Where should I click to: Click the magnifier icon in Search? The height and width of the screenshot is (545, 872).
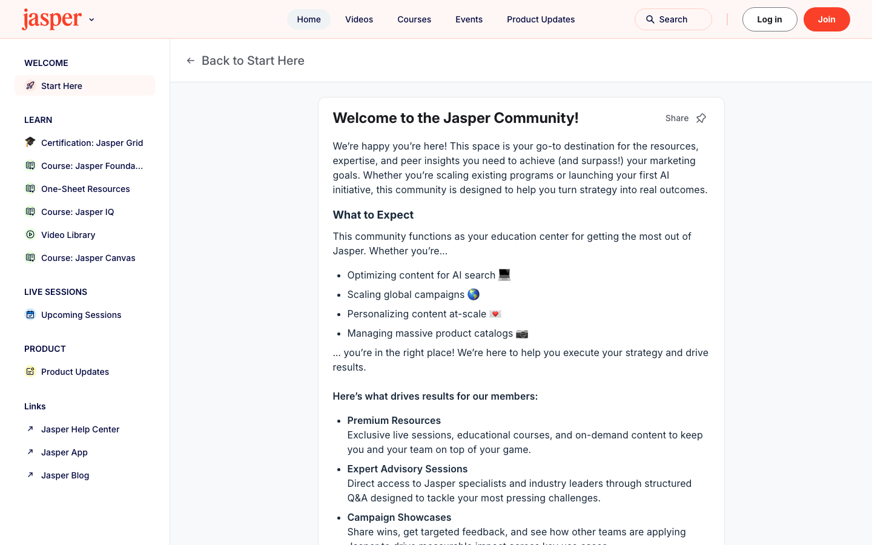[x=650, y=19]
